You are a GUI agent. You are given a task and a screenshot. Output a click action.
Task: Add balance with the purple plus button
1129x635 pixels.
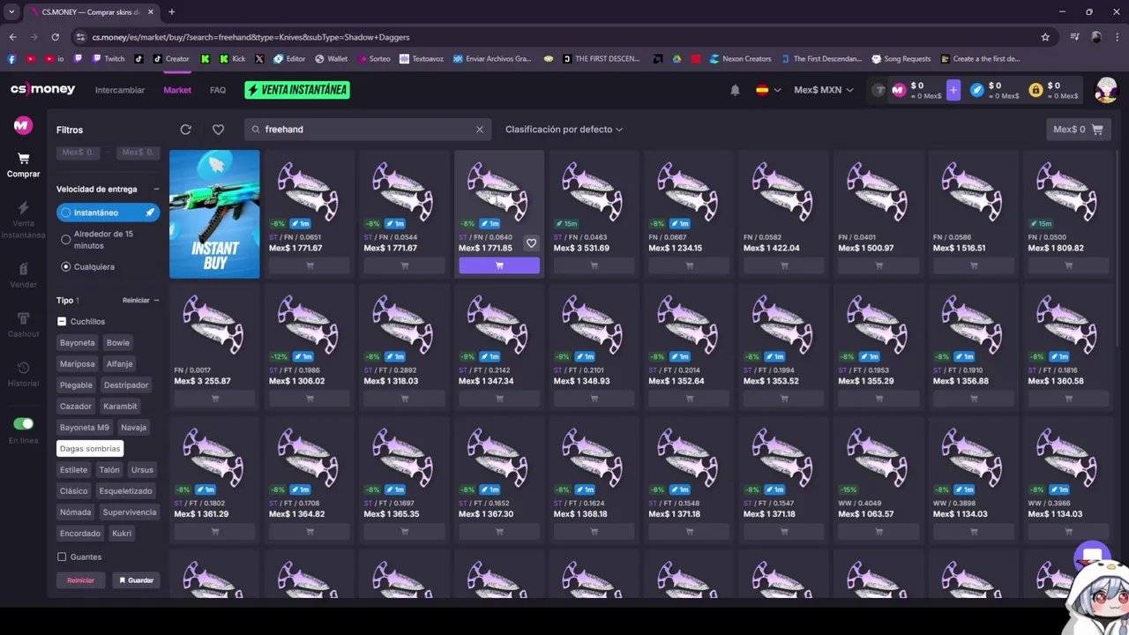pyautogui.click(x=953, y=90)
